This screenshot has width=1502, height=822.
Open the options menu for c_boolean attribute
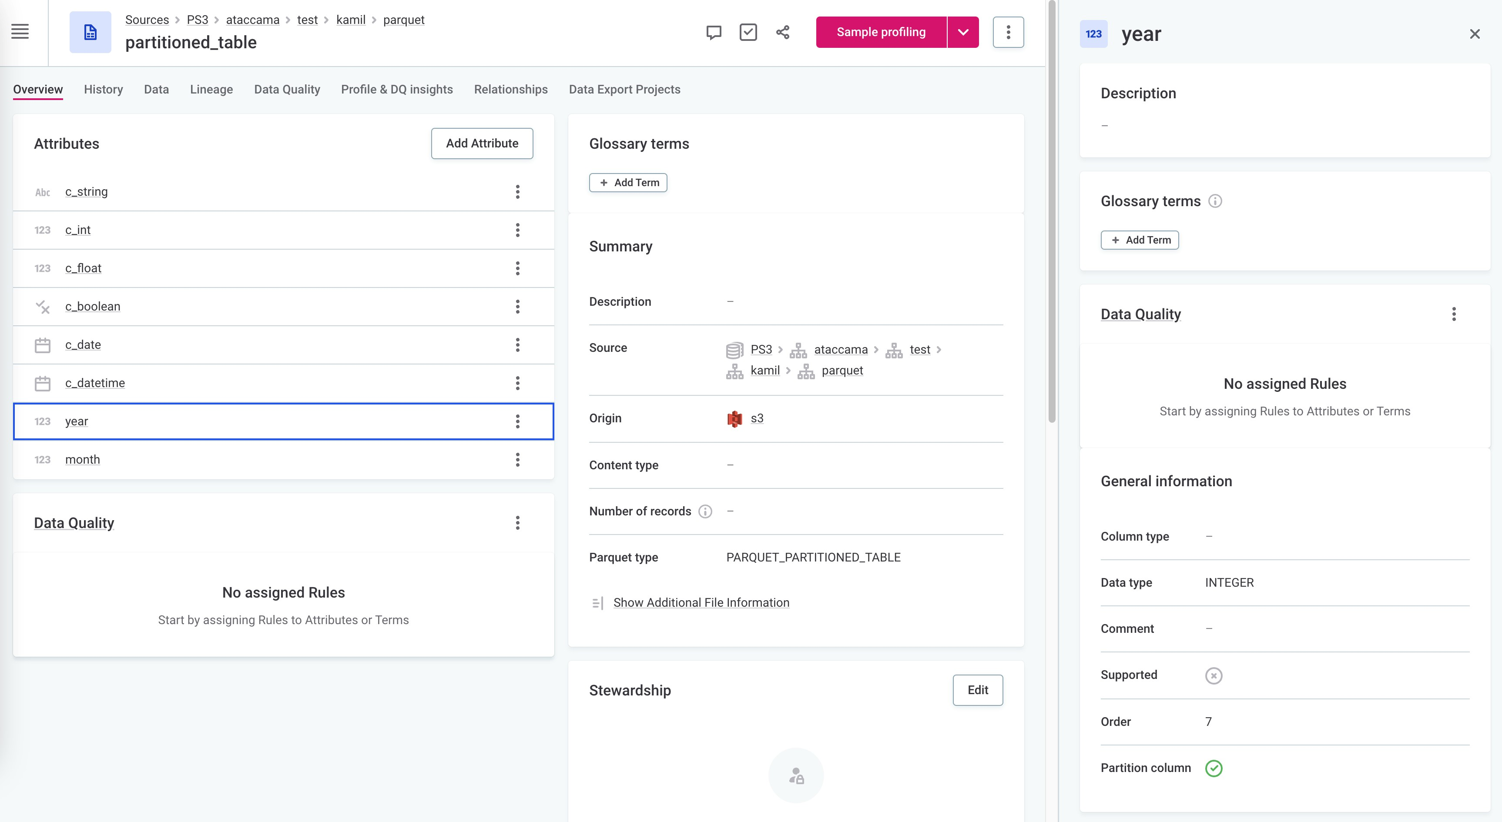point(517,307)
